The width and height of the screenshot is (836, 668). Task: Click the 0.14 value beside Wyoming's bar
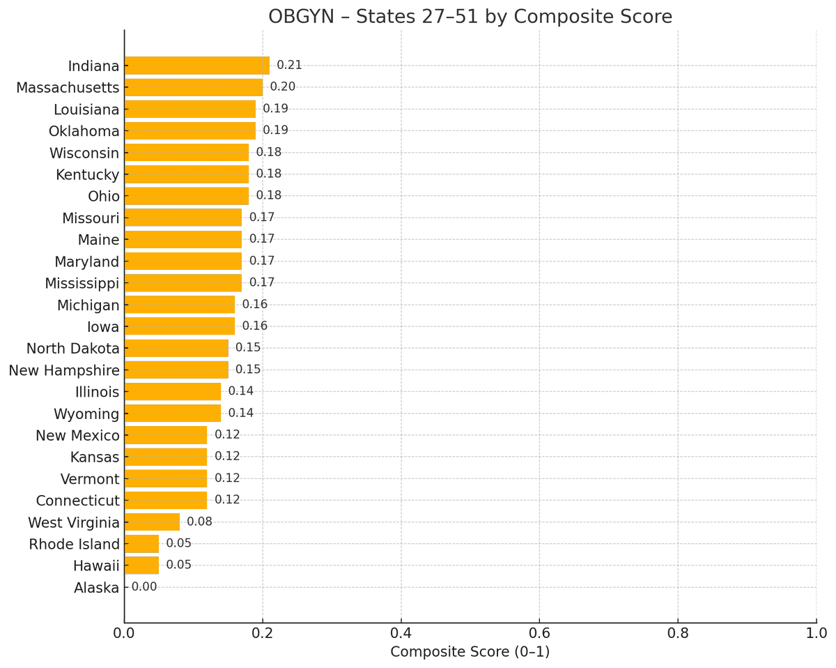pyautogui.click(x=241, y=413)
